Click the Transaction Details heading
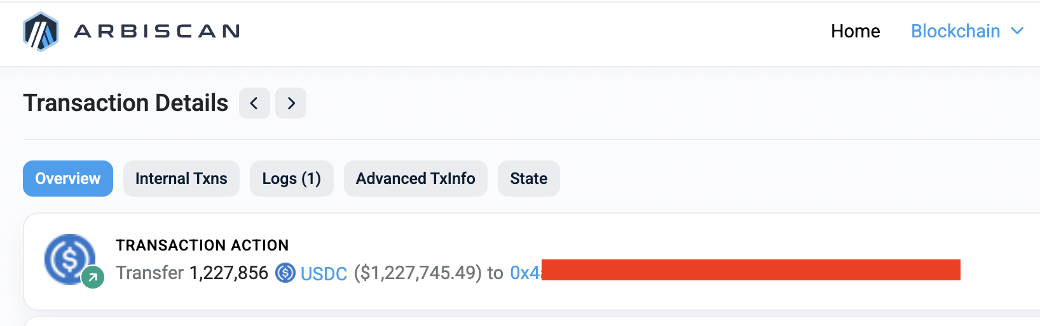 click(x=126, y=103)
